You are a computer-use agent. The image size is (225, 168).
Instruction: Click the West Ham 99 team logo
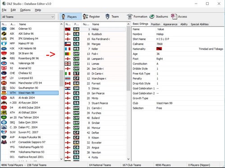[x=4, y=93]
